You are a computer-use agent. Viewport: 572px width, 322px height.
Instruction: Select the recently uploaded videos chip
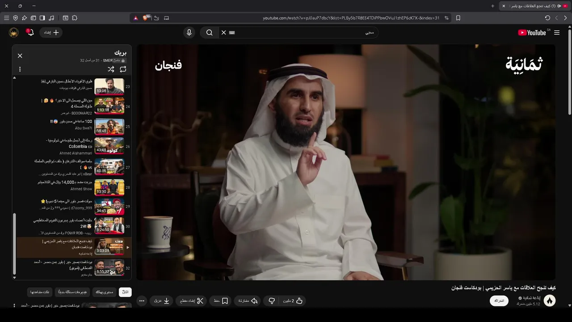point(72,292)
